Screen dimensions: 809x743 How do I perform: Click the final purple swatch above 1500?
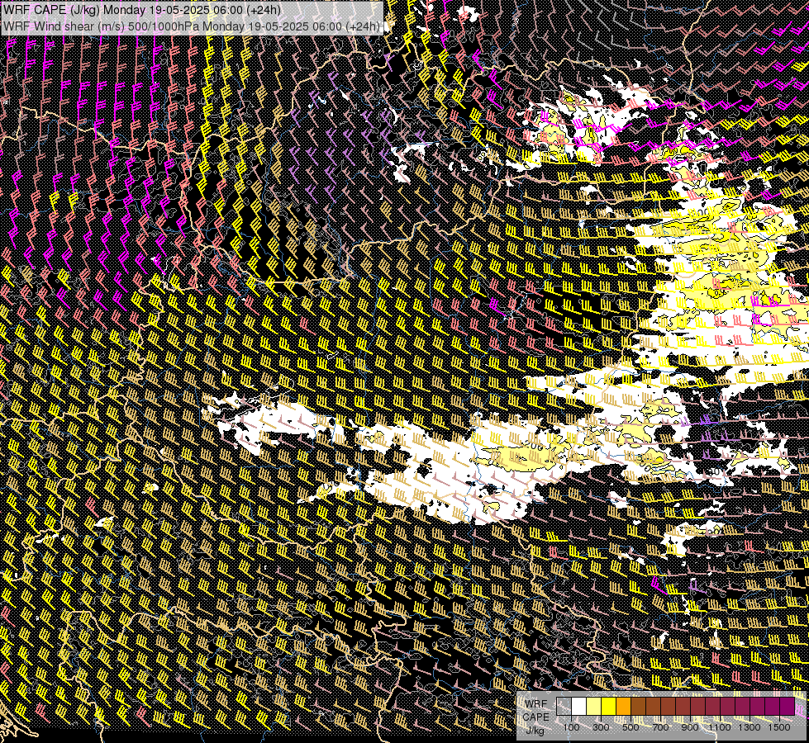pos(788,707)
